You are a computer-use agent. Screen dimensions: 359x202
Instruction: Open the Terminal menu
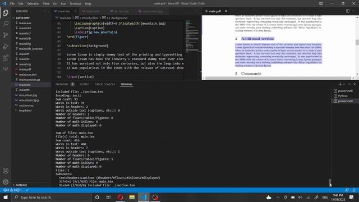[76, 3]
